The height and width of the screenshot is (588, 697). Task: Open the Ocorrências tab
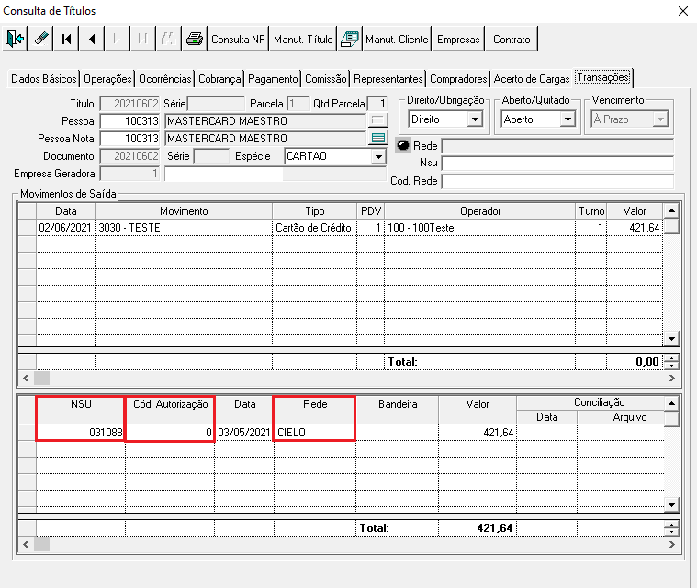click(x=165, y=79)
